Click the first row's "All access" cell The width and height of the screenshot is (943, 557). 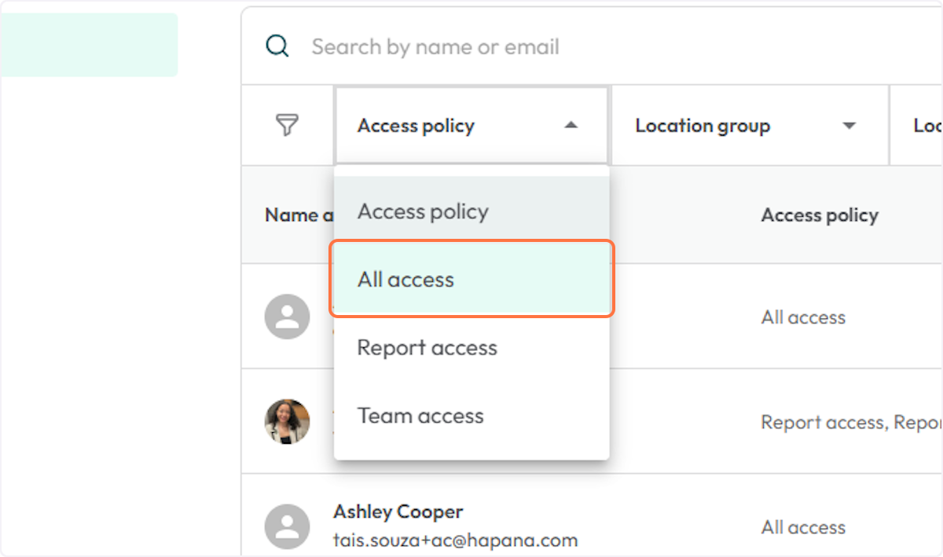803,317
